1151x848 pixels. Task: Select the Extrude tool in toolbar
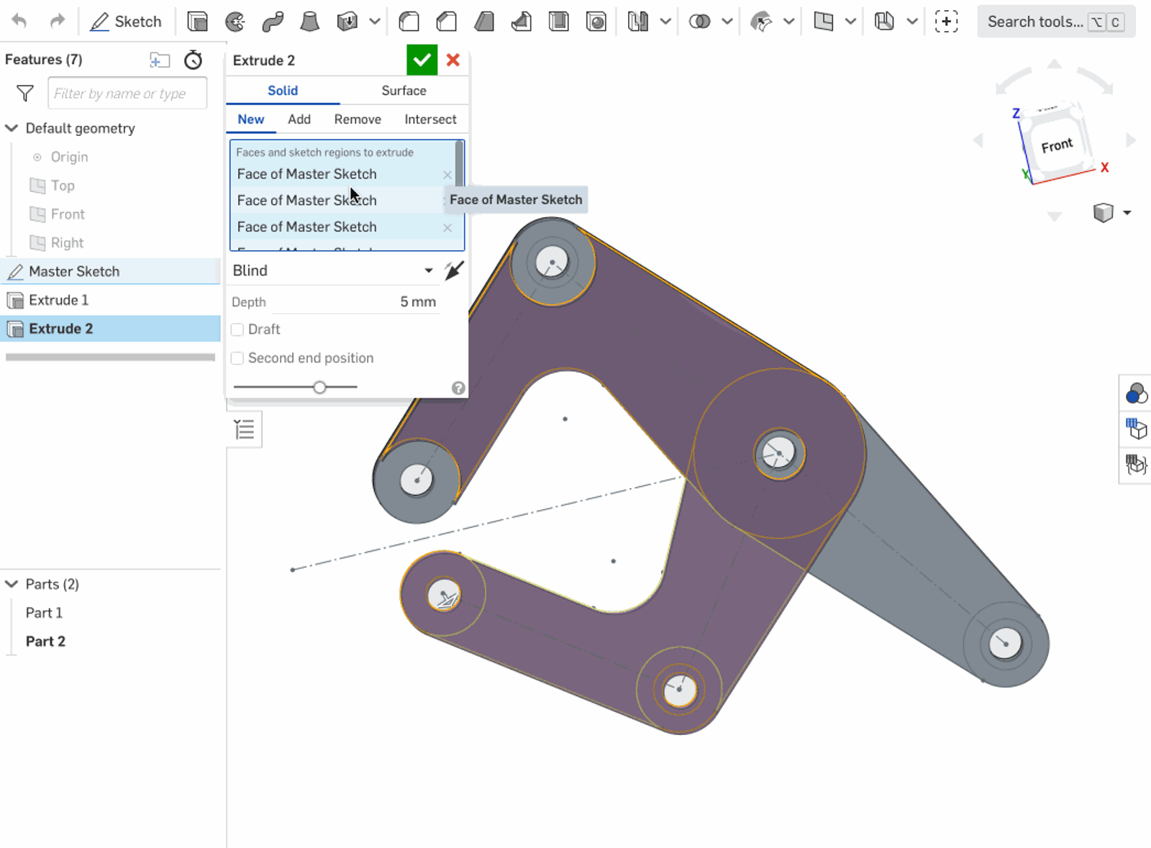197,22
